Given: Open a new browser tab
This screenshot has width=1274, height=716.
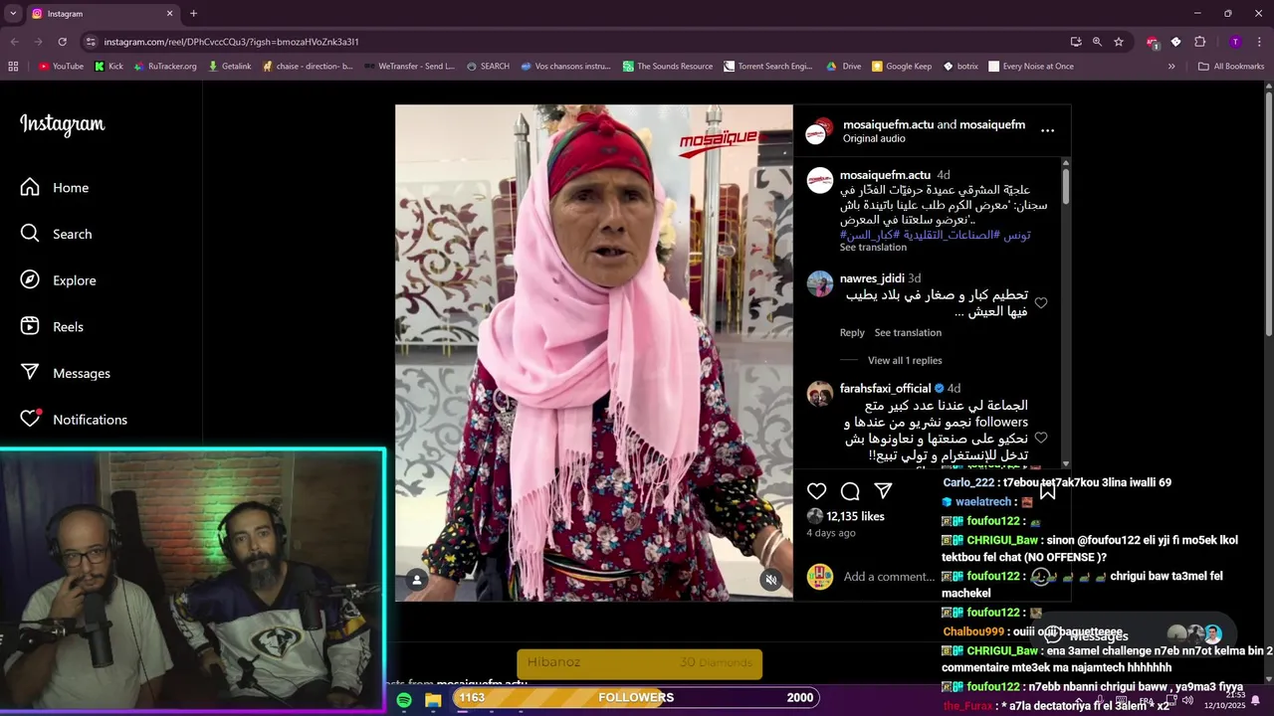Looking at the screenshot, I should pos(193,14).
